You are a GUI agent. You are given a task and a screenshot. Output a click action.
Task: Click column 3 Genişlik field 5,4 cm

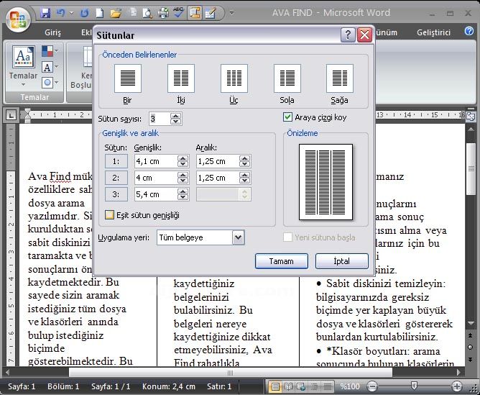pyautogui.click(x=155, y=194)
